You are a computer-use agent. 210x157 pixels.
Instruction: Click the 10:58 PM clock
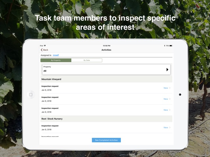click(106, 46)
